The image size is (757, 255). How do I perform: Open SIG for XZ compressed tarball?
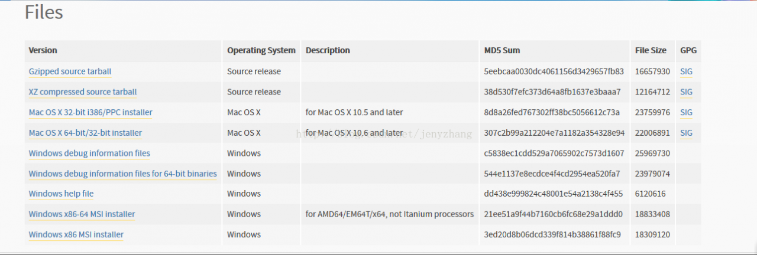click(686, 92)
